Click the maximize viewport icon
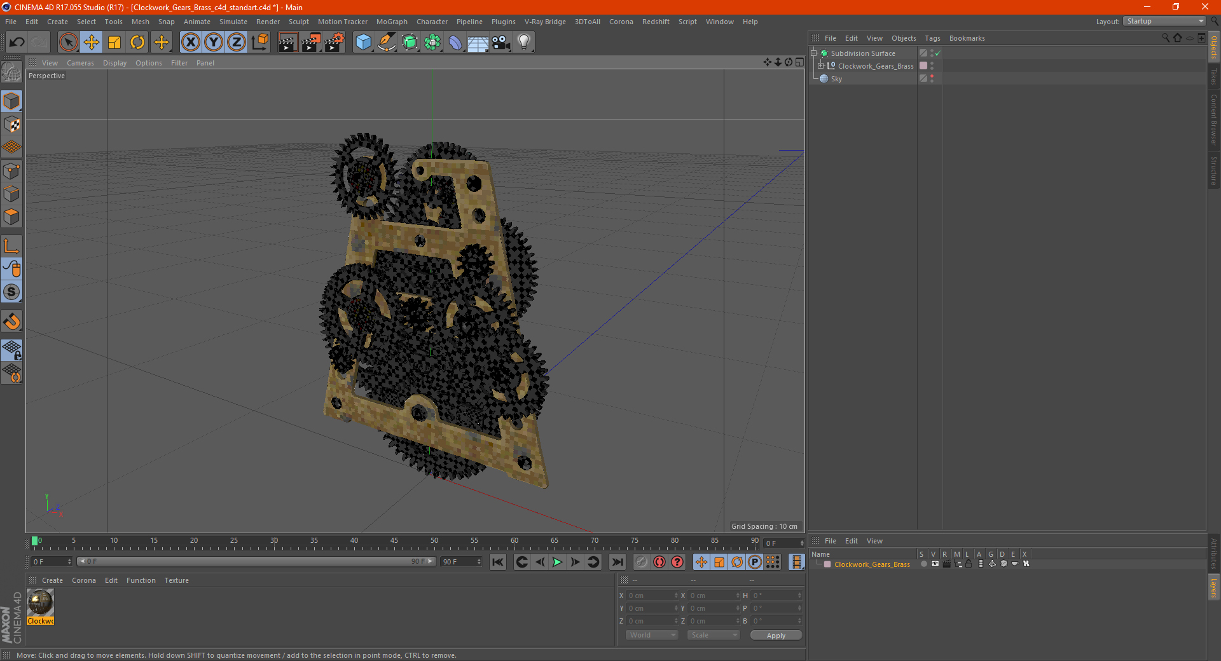Image resolution: width=1221 pixels, height=661 pixels. click(800, 62)
